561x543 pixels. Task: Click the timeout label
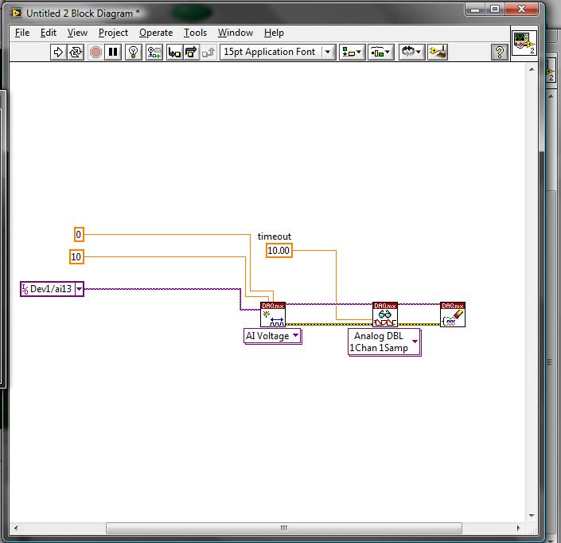coord(275,236)
